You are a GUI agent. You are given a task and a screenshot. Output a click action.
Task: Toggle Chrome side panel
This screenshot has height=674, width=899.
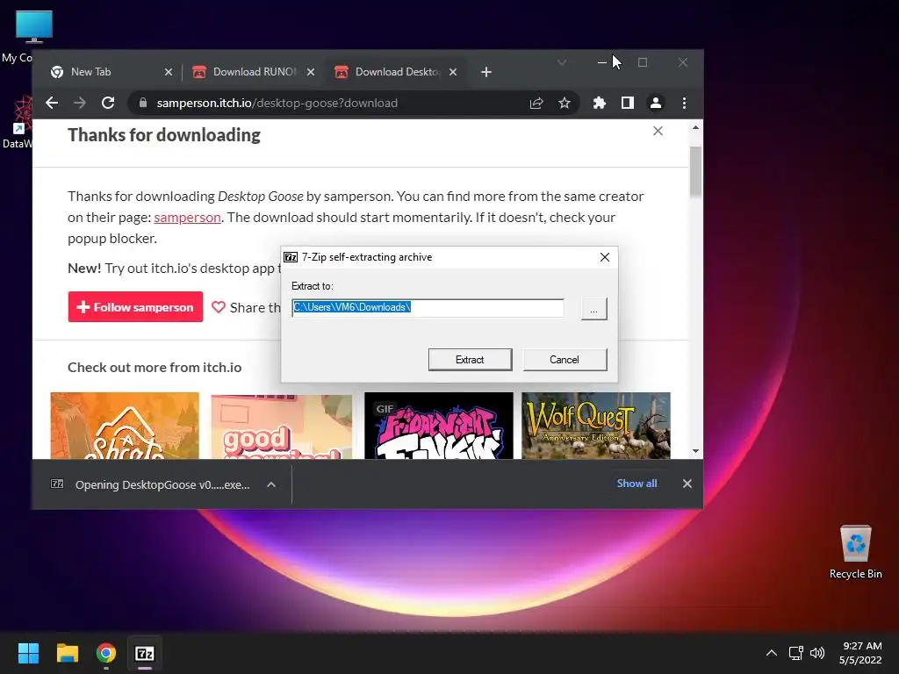coord(627,104)
